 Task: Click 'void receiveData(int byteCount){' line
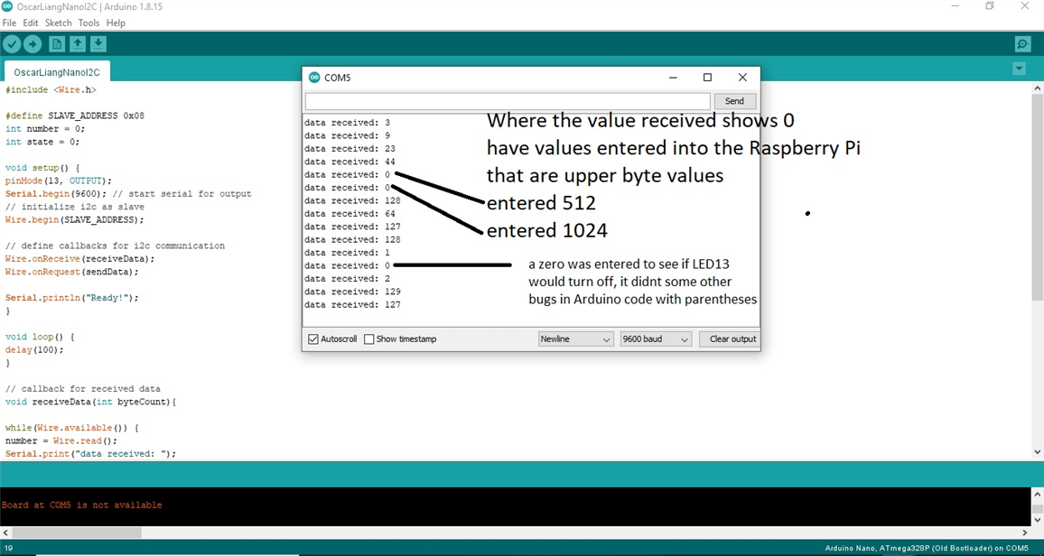[x=90, y=403]
